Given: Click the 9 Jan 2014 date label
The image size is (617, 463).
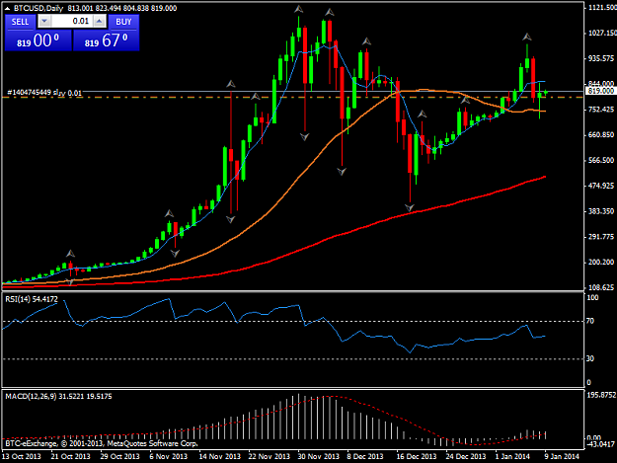Looking at the screenshot, I should (x=562, y=456).
